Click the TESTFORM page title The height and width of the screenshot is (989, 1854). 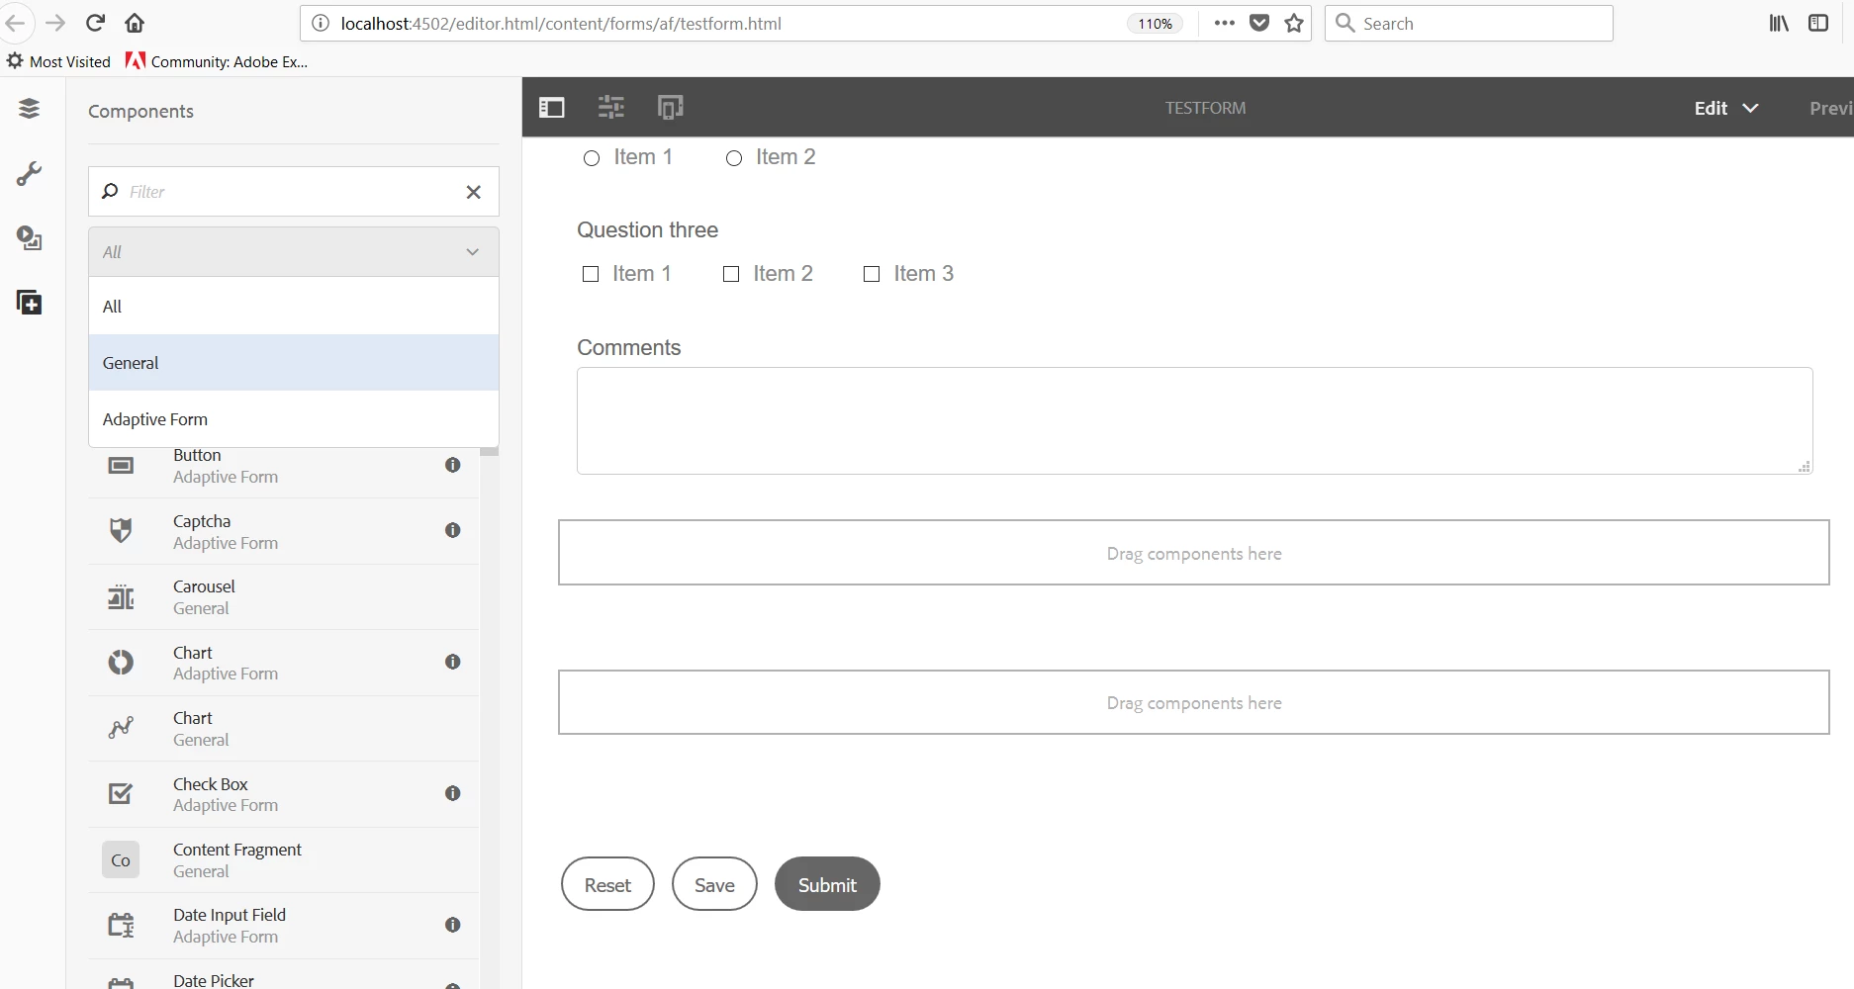1205,108
